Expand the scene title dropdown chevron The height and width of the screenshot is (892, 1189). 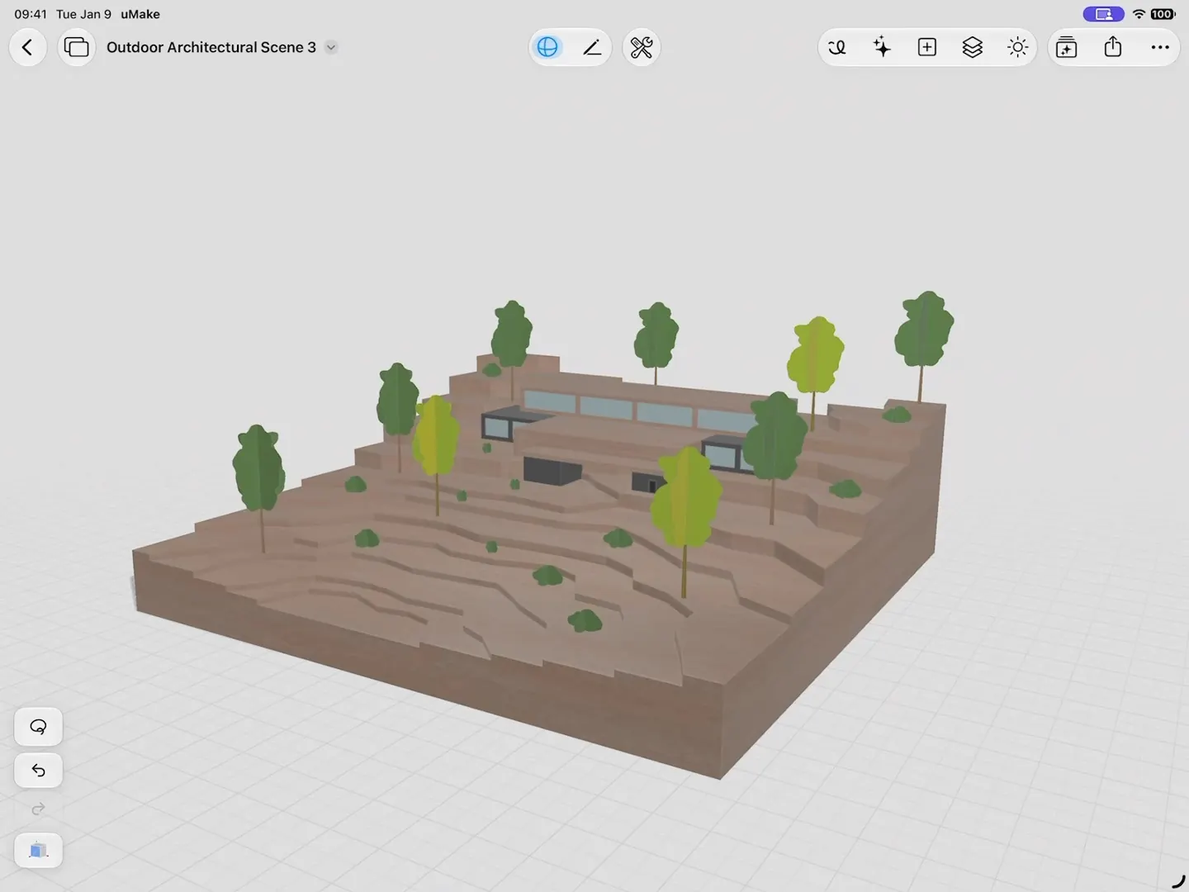point(331,47)
